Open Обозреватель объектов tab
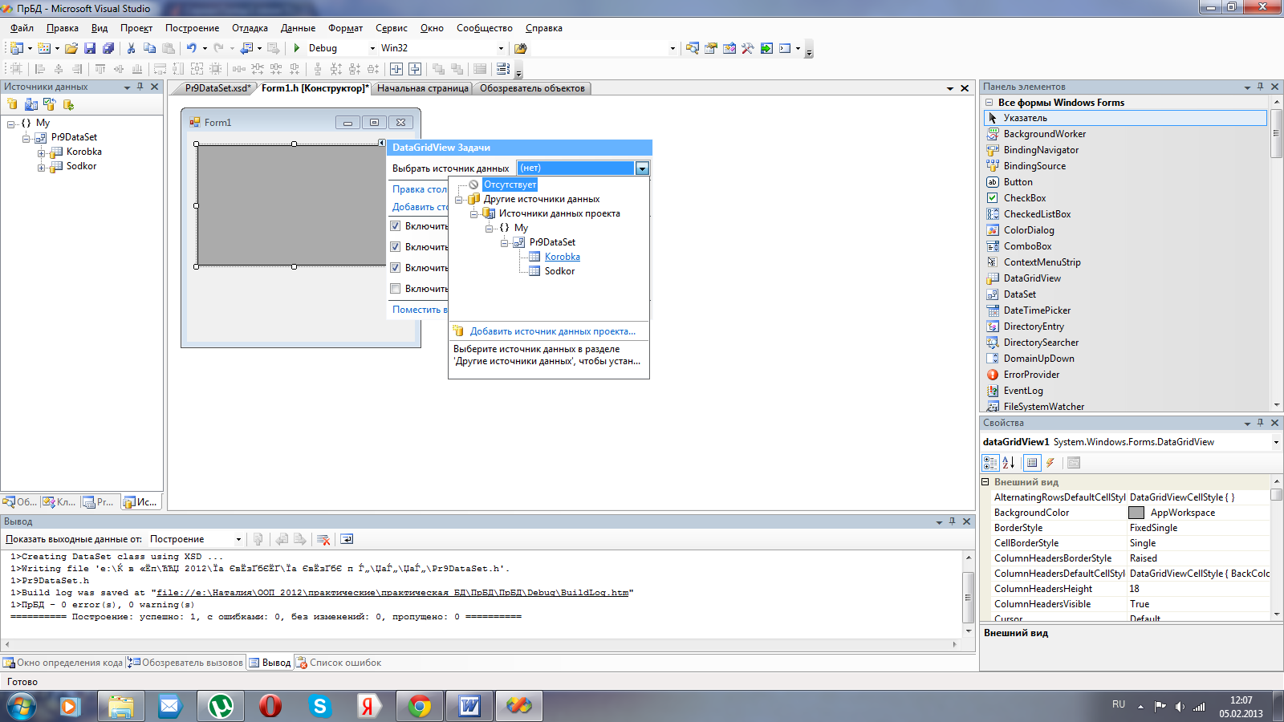 532,88
